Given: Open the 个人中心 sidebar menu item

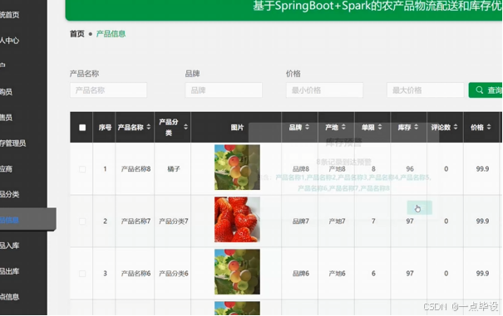Looking at the screenshot, I should (10, 41).
